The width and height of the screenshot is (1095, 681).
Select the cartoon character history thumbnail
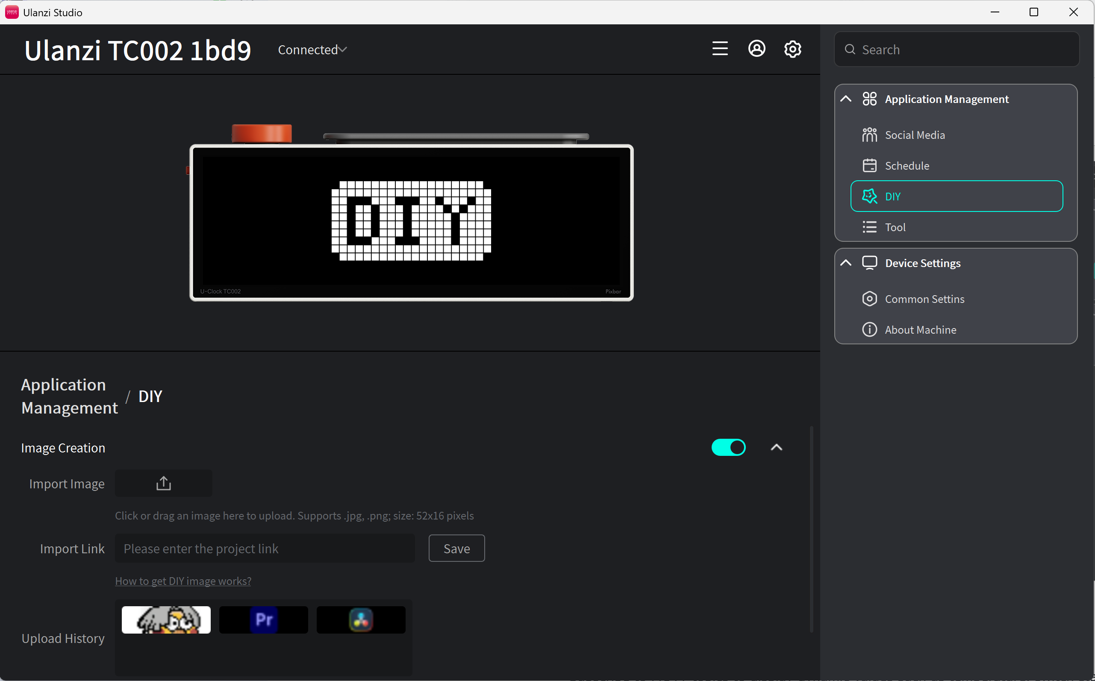tap(166, 620)
